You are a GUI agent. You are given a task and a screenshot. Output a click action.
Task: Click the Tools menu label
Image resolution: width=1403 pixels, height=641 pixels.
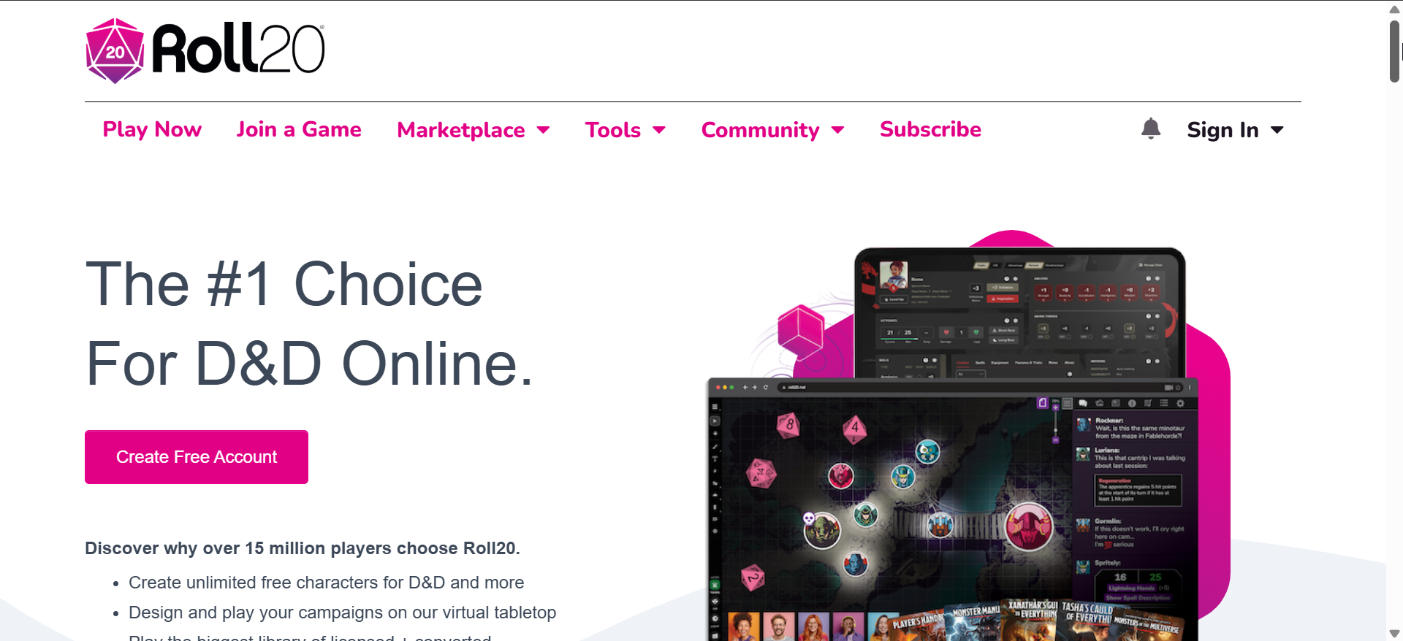point(612,130)
